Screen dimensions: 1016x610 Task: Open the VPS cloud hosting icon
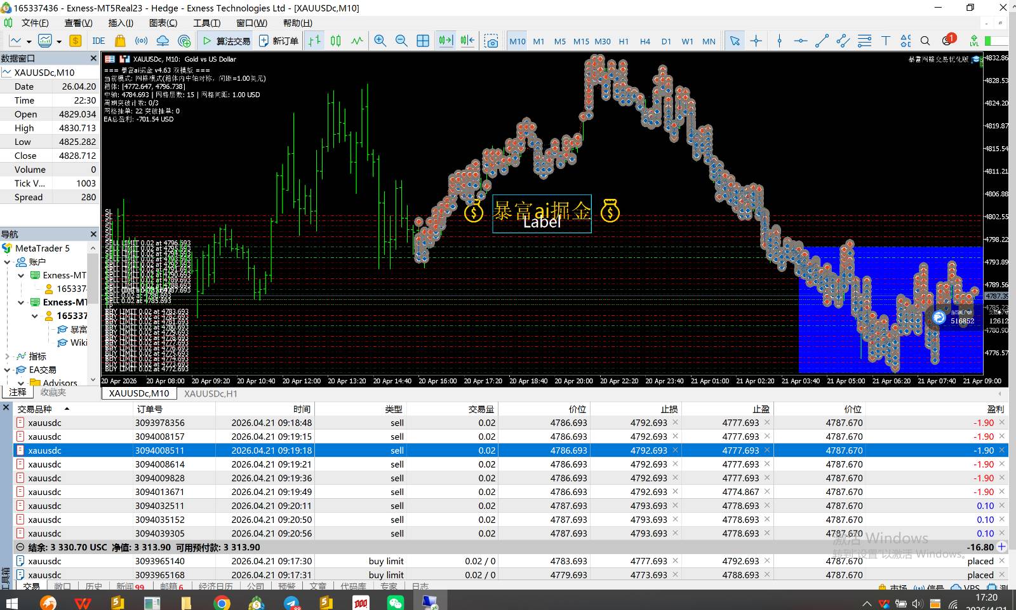pyautogui.click(x=163, y=41)
